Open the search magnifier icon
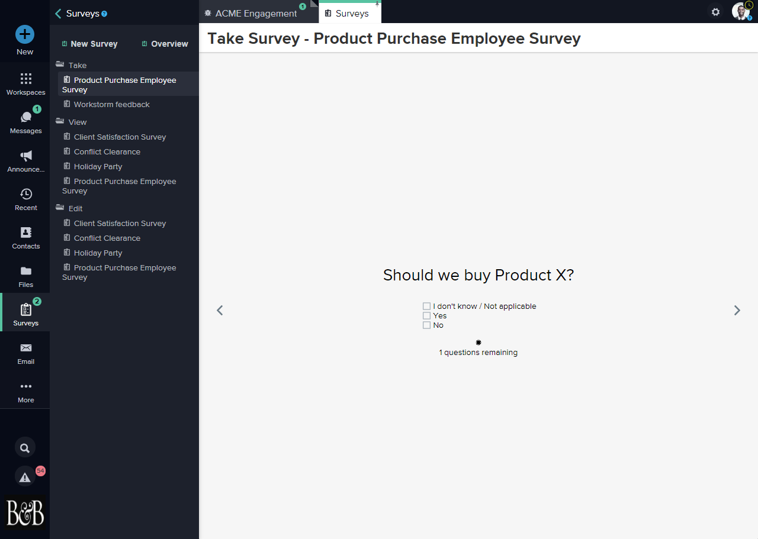This screenshot has width=758, height=539. click(25, 448)
